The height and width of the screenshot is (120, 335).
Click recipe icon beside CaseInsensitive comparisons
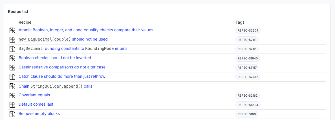tap(12, 68)
